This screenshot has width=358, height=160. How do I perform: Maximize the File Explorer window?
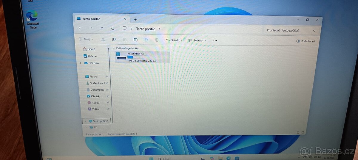(307, 20)
